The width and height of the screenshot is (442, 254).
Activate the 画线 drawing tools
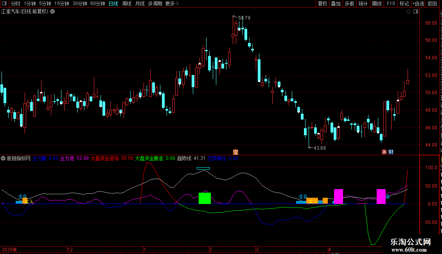click(x=377, y=4)
